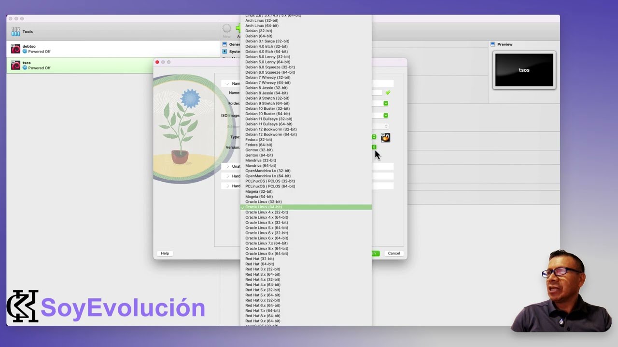Click the Help button in wizard
The image size is (618, 347).
(165, 254)
